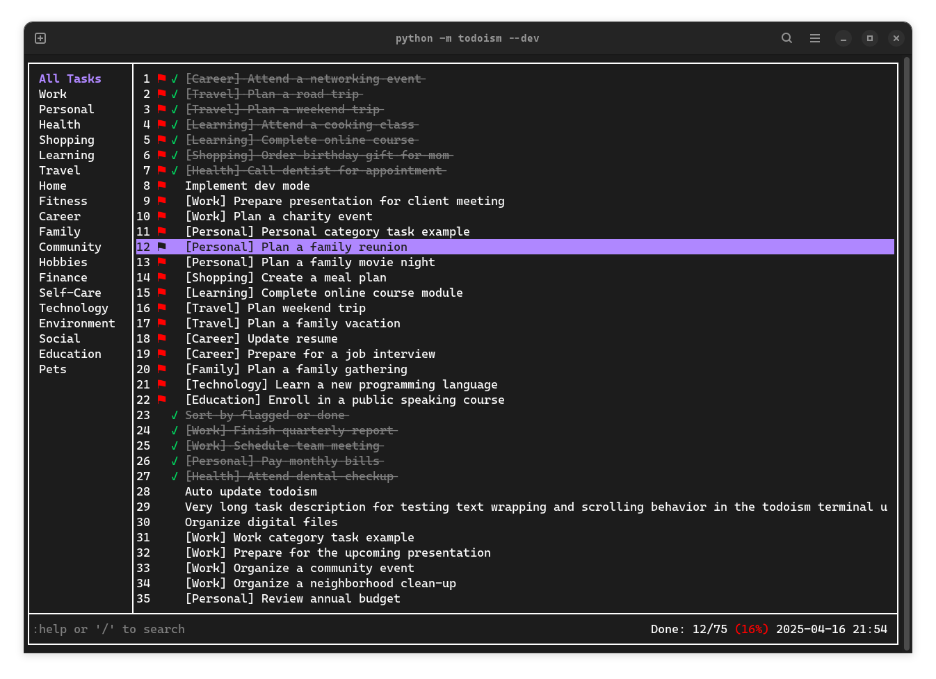Click the new tab icon in top-left corner
Viewport: 936px width, 679px height.
40,38
